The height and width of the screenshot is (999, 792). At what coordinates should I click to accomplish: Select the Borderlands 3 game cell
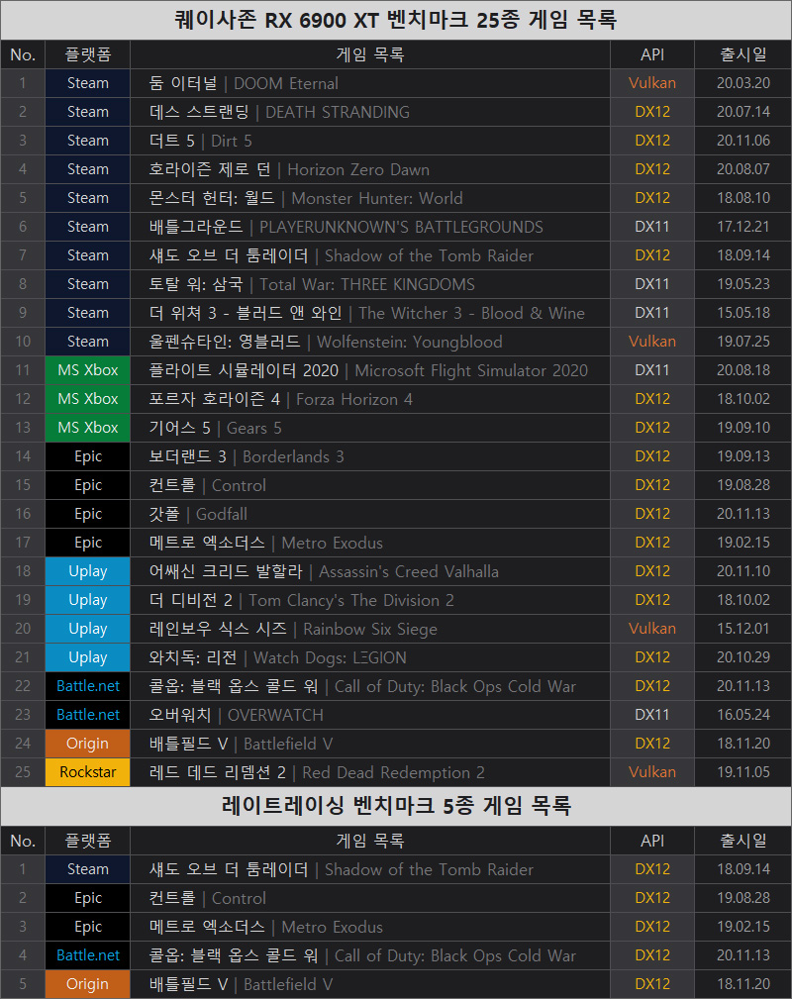(370, 456)
